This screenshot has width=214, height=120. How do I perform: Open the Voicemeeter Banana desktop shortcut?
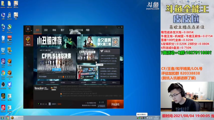point(9,40)
